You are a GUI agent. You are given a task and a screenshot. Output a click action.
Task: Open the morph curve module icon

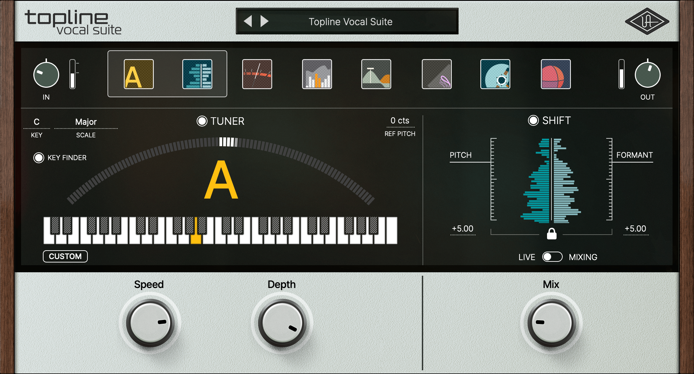(x=376, y=74)
